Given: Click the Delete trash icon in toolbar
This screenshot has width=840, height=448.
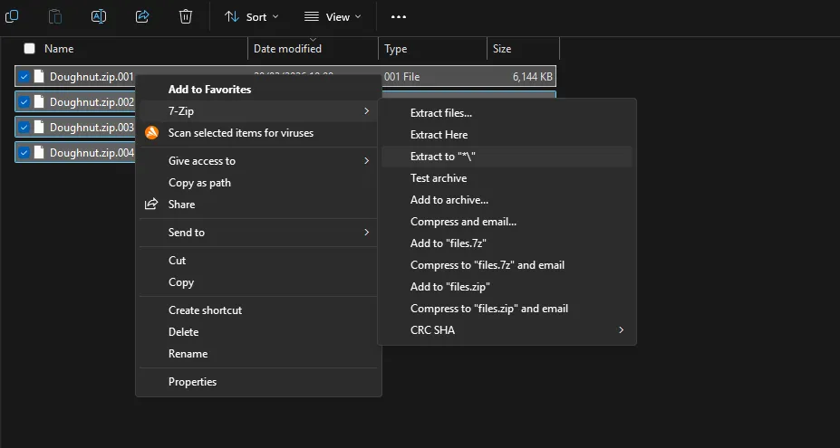Looking at the screenshot, I should click(186, 16).
